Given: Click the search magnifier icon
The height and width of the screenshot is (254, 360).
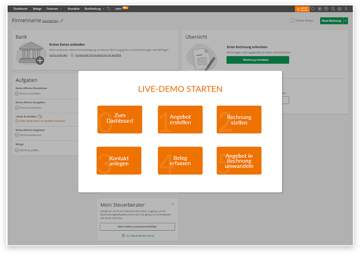Looking at the screenshot, I should 333,9.
